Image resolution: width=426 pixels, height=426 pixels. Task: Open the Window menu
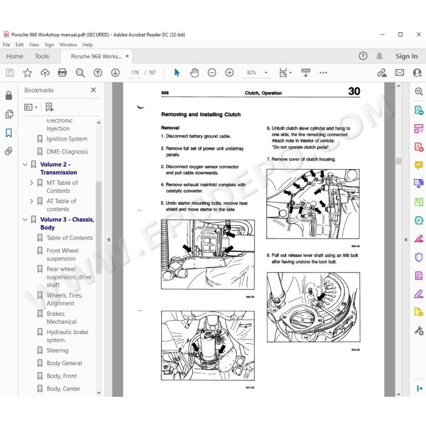(x=68, y=44)
